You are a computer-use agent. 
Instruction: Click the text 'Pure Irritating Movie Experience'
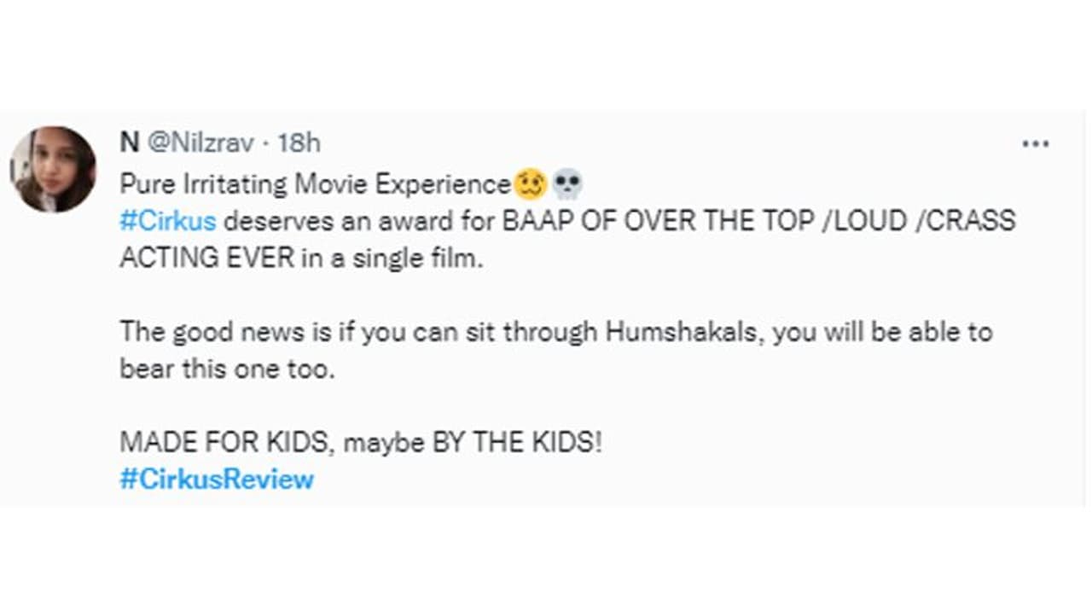[x=314, y=183]
